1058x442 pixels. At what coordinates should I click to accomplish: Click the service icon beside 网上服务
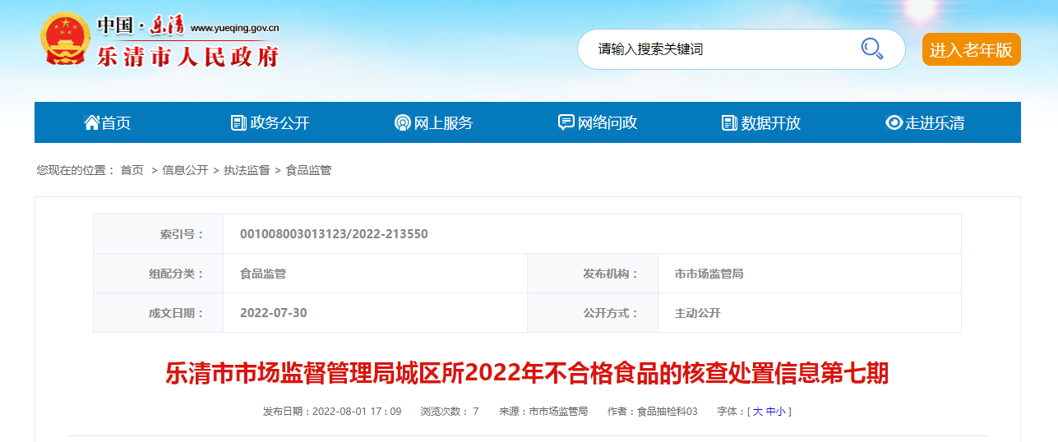coord(402,123)
